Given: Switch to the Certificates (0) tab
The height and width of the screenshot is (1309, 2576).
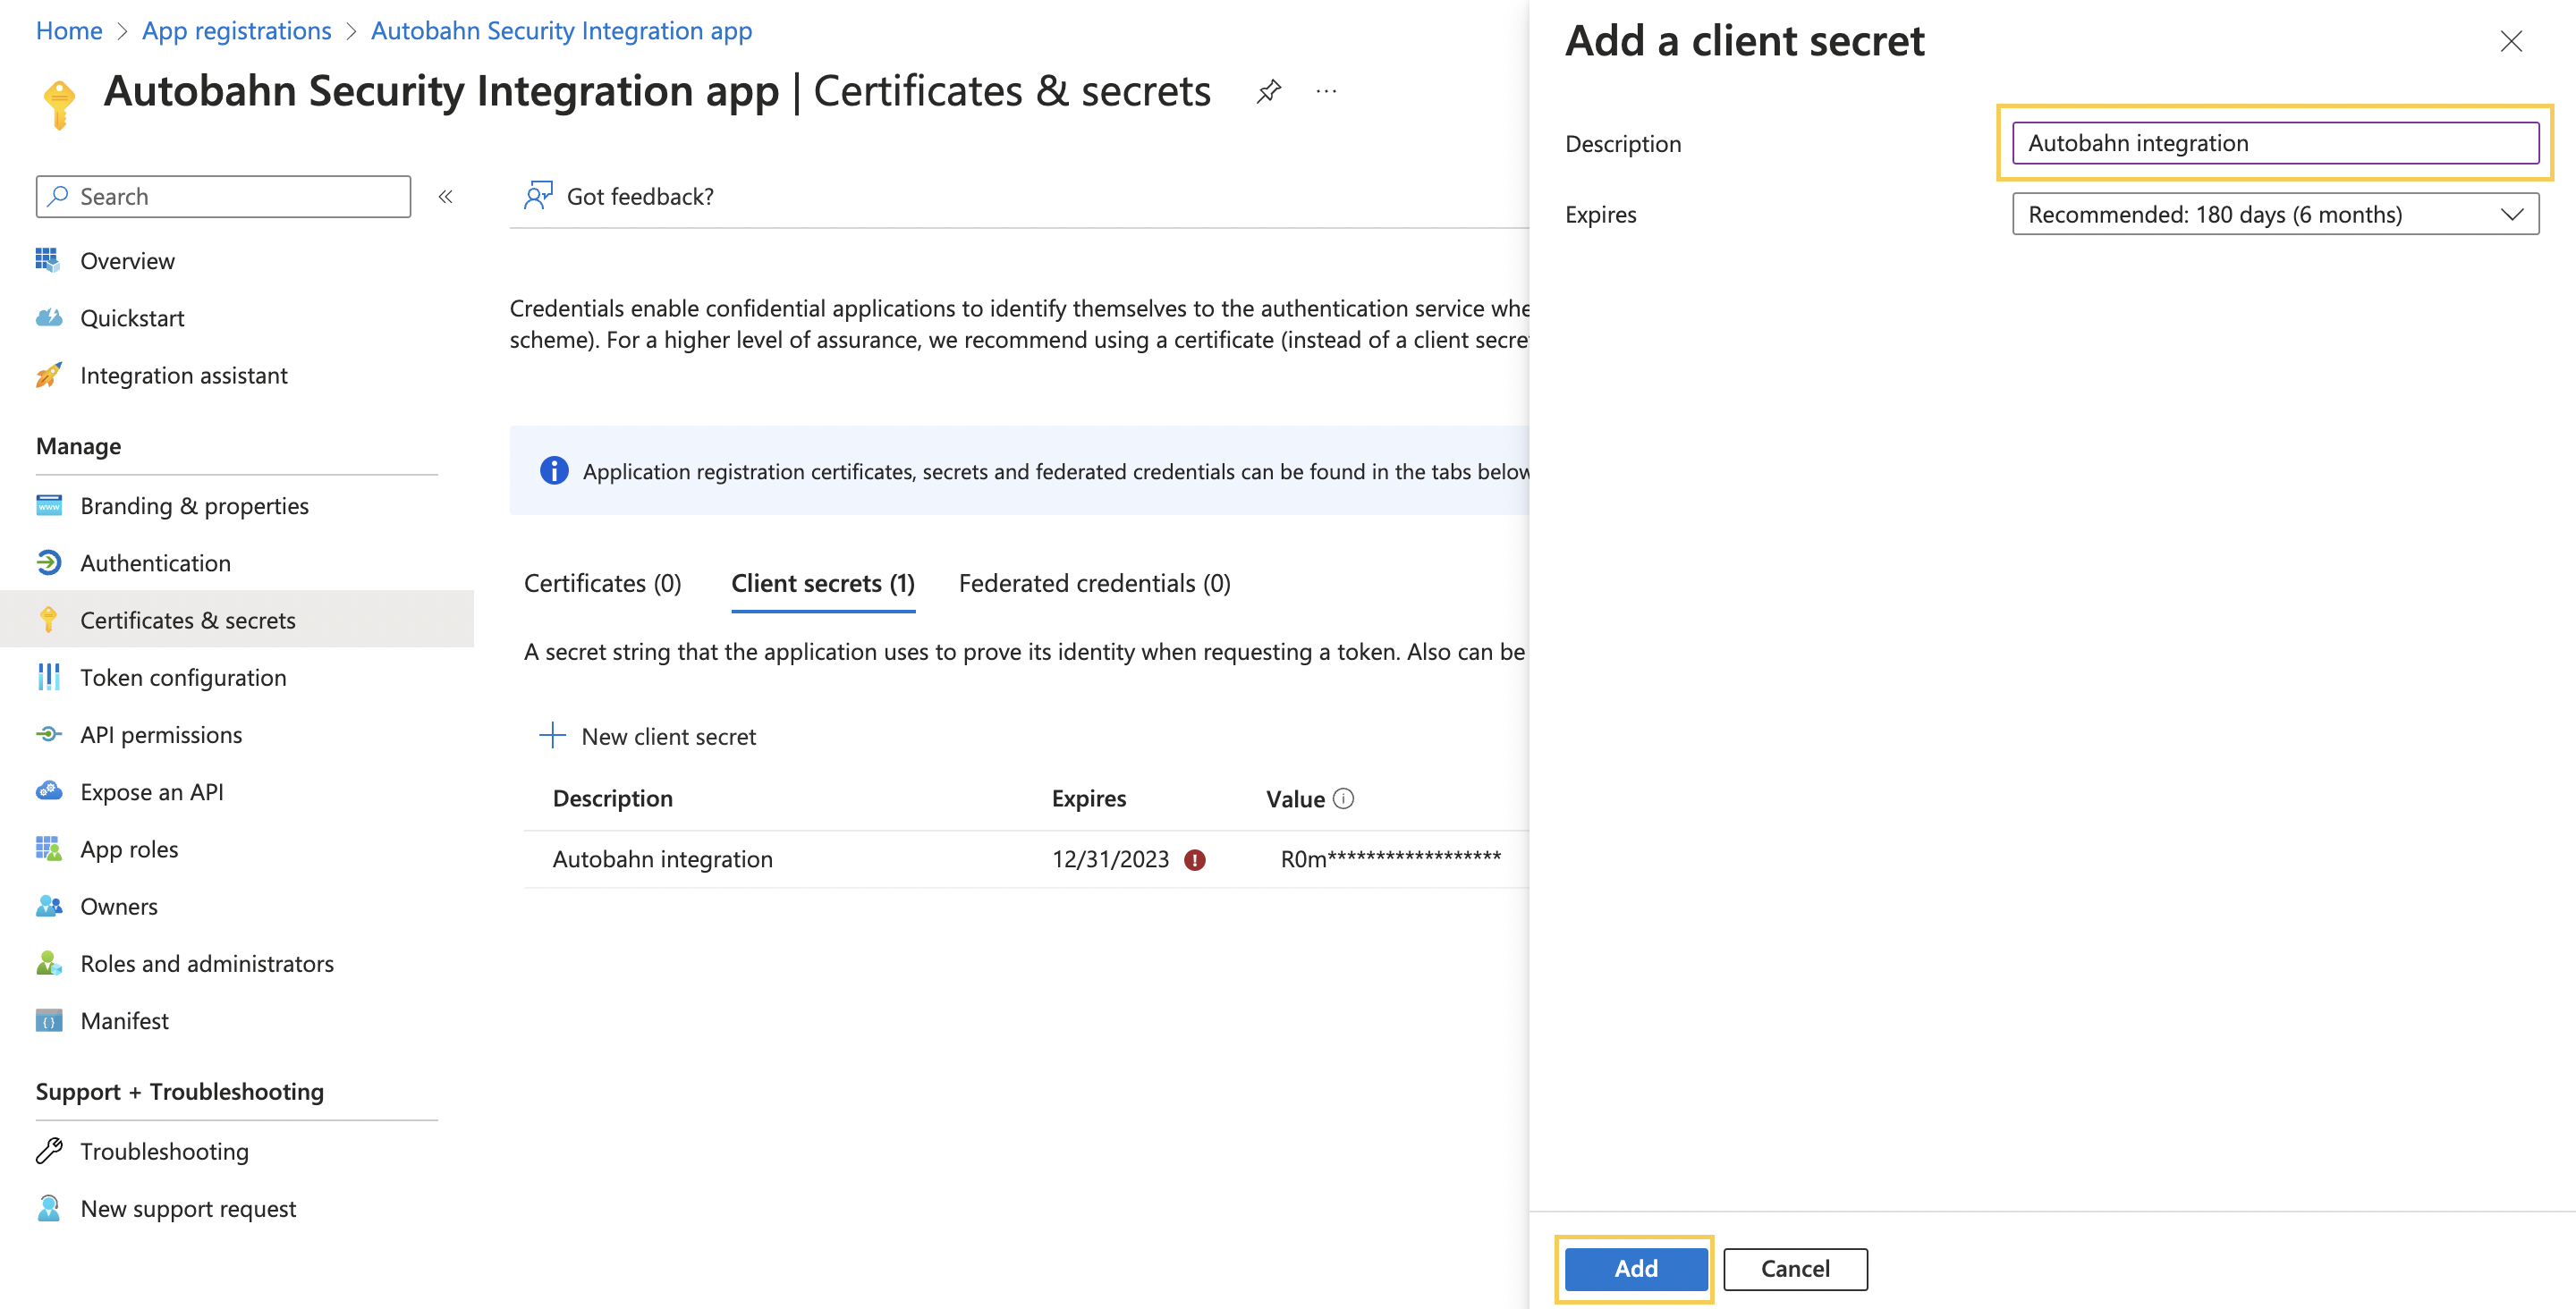Looking at the screenshot, I should [x=602, y=583].
